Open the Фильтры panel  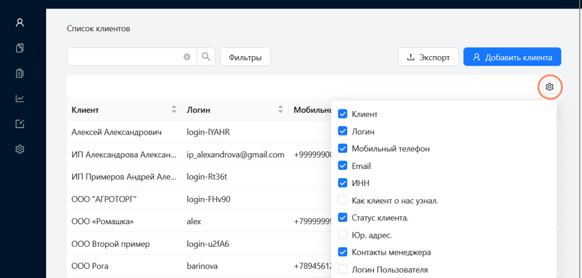[x=245, y=57]
